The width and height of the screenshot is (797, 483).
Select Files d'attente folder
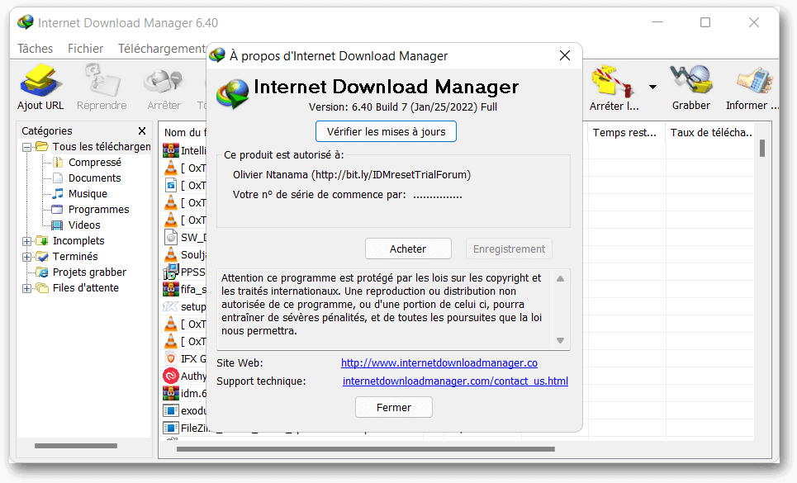click(85, 288)
